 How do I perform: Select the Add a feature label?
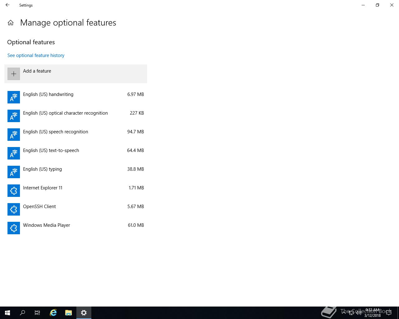37,71
